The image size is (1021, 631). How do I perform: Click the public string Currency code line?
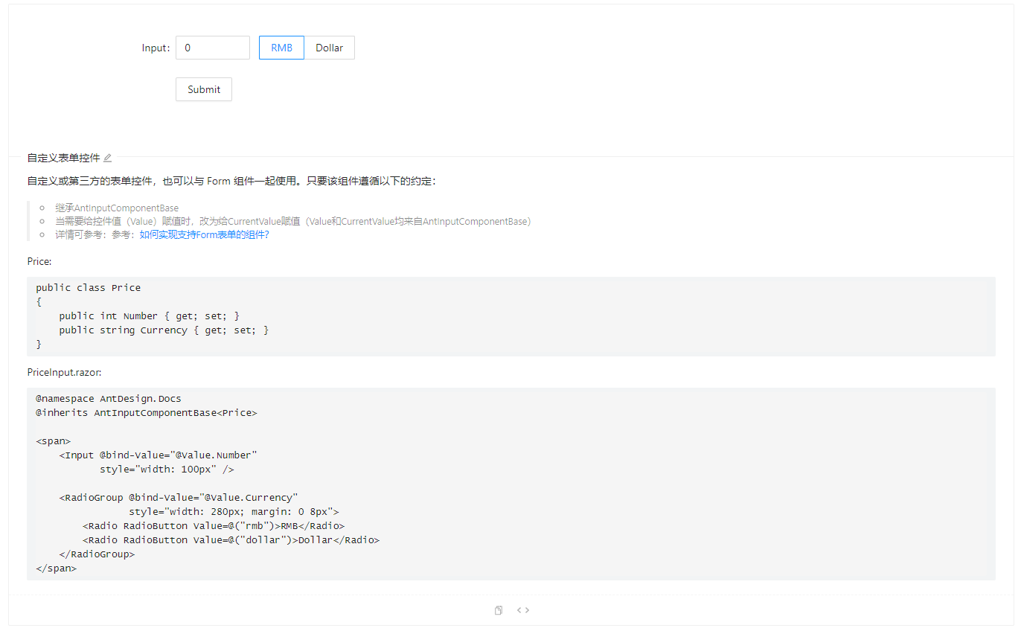[164, 330]
